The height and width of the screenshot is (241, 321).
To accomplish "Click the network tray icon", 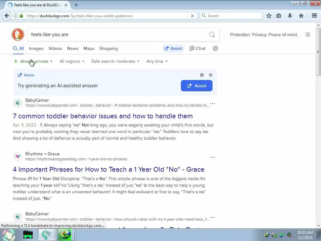I will click(282, 235).
